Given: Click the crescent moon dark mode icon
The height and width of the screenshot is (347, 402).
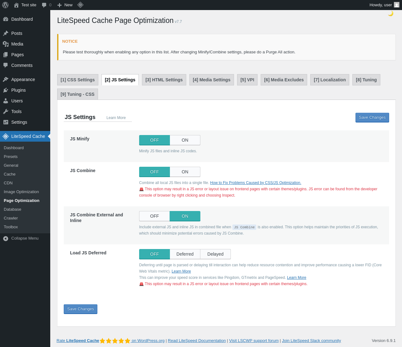Looking at the screenshot, I should [391, 14].
